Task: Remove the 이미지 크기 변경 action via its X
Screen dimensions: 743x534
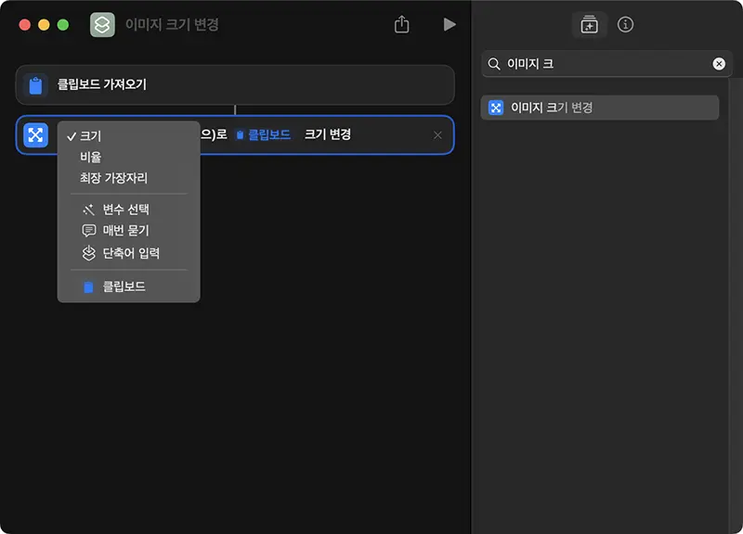Action: tap(437, 134)
